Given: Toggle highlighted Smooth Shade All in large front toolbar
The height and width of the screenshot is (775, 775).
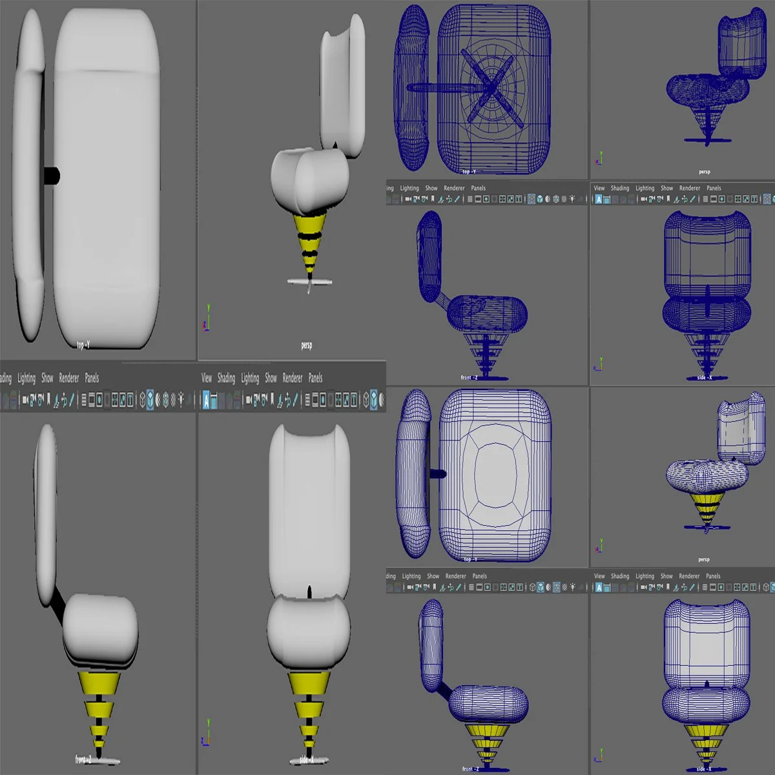Looking at the screenshot, I should 150,400.
